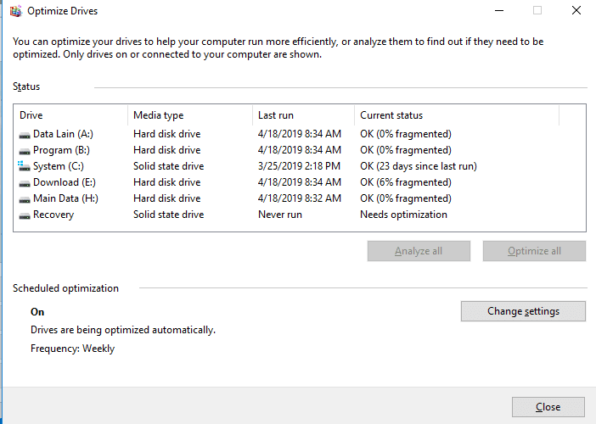Select the Recovery drive icon
Screen dimensions: 596x424
pyautogui.click(x=25, y=216)
